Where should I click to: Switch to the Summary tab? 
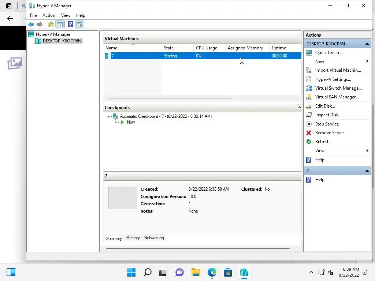coord(114,239)
